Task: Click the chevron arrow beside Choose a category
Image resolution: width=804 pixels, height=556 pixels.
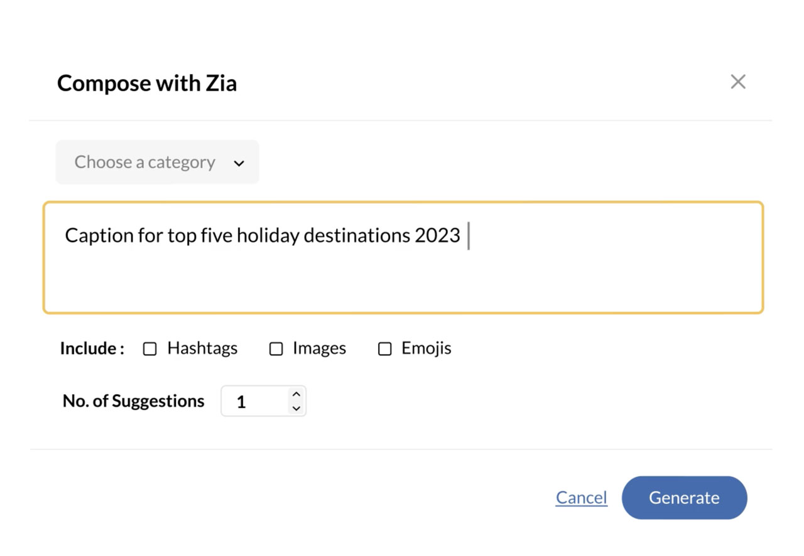Action: coord(239,163)
